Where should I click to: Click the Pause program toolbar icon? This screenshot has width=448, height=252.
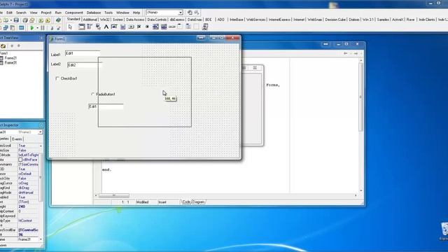point(43,28)
